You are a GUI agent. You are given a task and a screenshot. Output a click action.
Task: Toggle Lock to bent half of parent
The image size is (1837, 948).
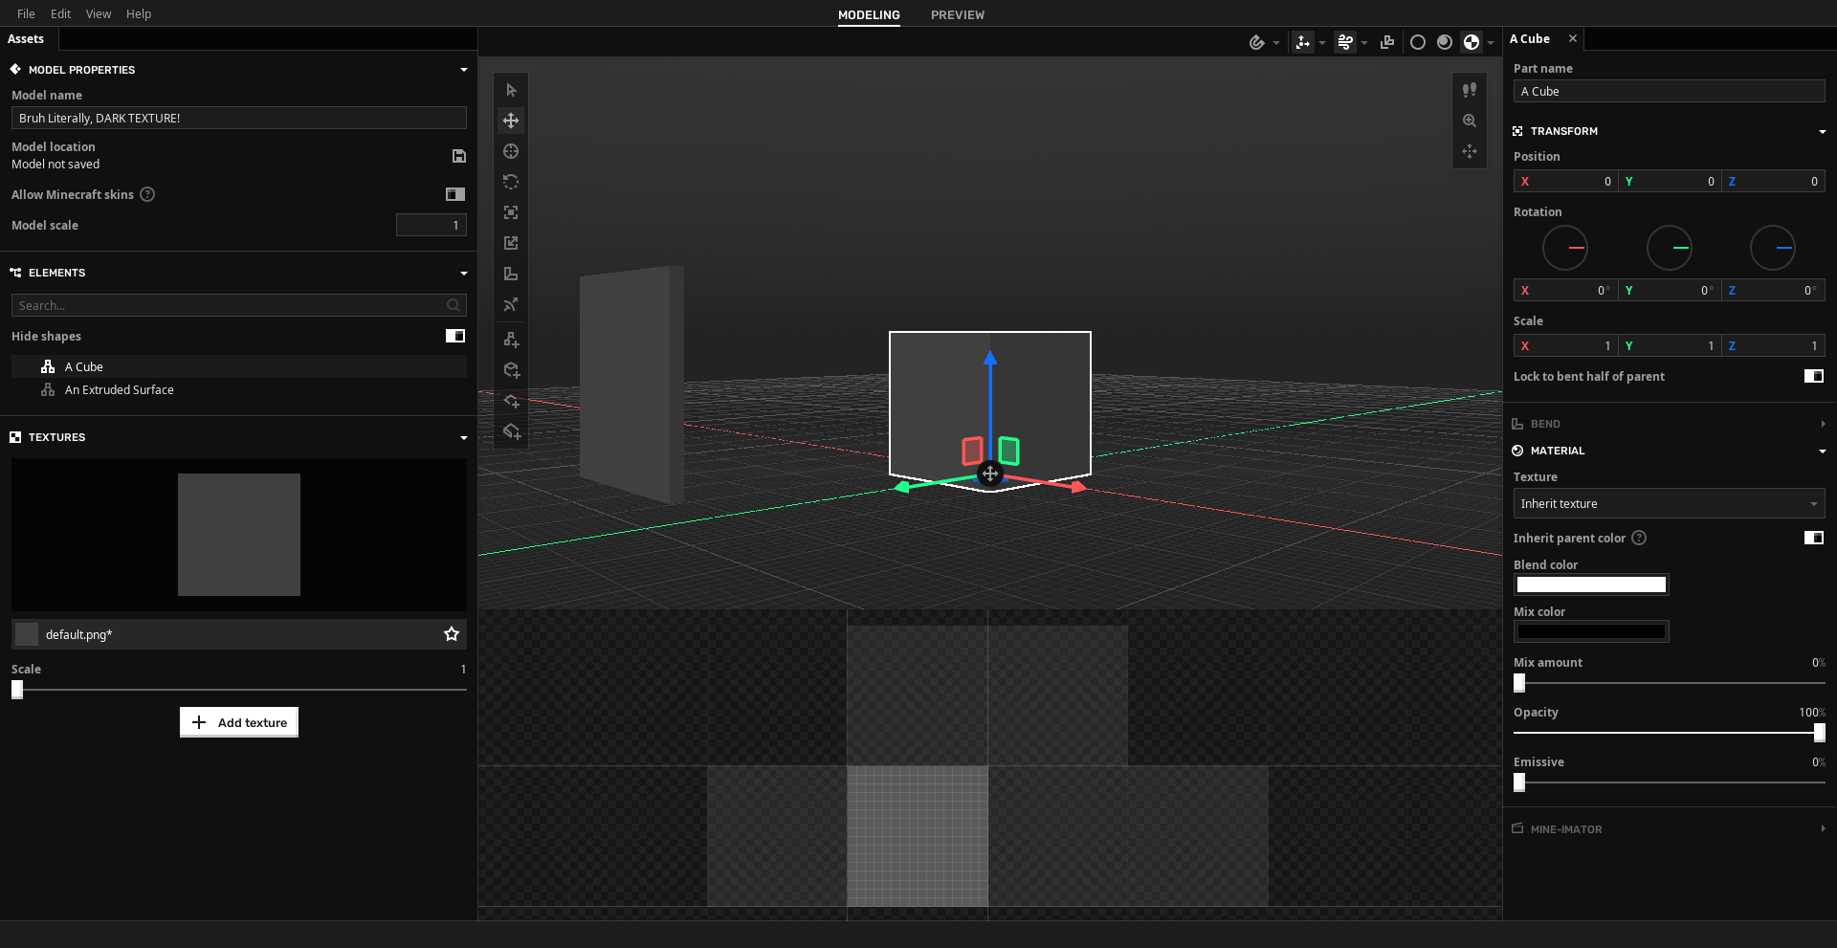point(1814,376)
